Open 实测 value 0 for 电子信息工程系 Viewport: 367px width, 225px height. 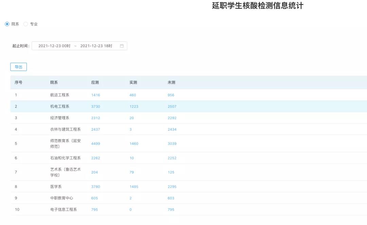pos(130,209)
